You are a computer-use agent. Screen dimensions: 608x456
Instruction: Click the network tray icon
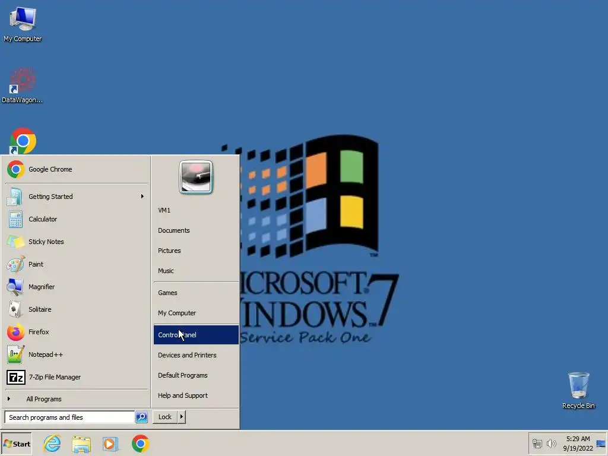537,443
